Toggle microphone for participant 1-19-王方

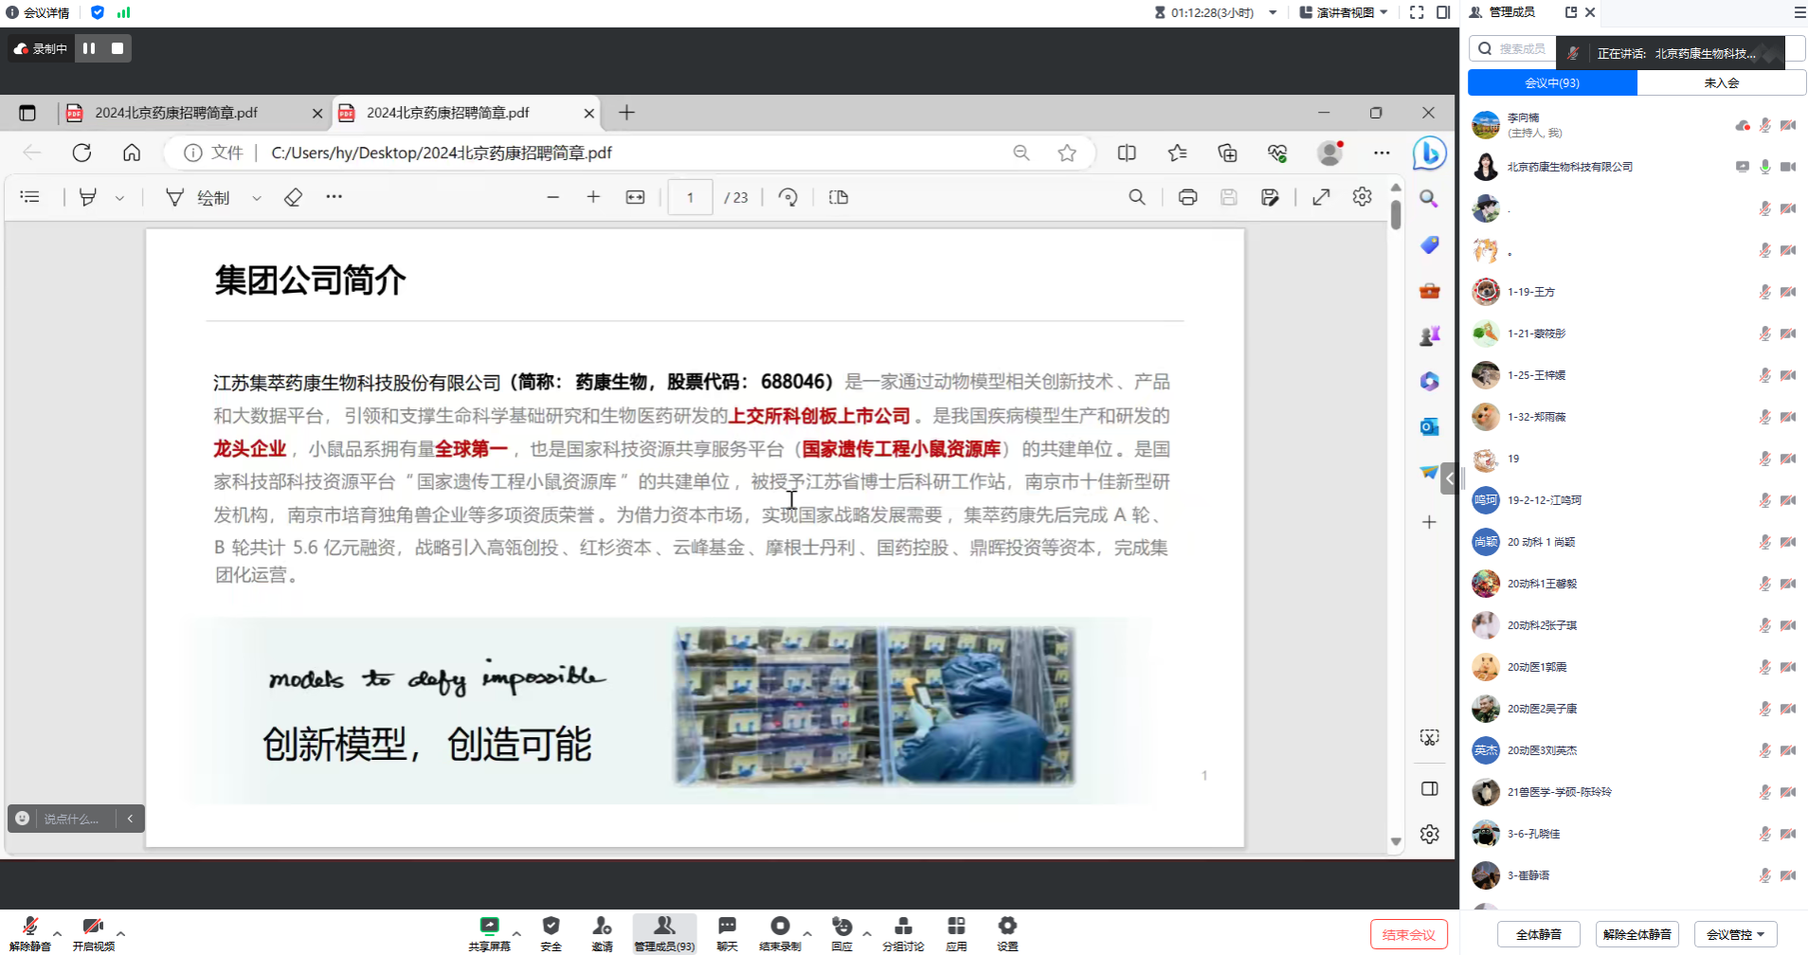(1764, 292)
